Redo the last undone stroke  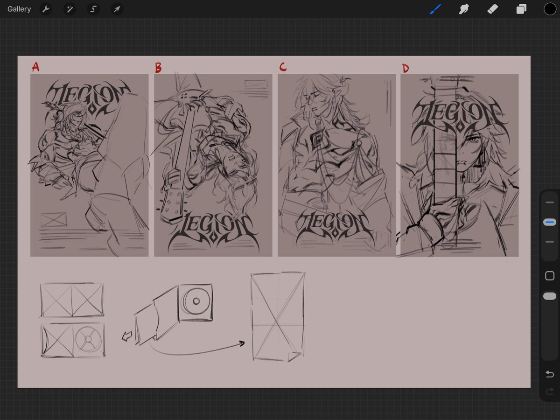coord(550,391)
